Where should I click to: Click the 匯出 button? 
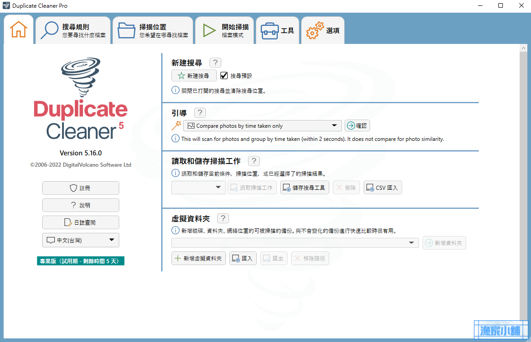click(274, 259)
